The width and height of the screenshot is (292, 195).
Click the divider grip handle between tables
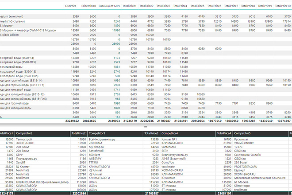click(146, 127)
